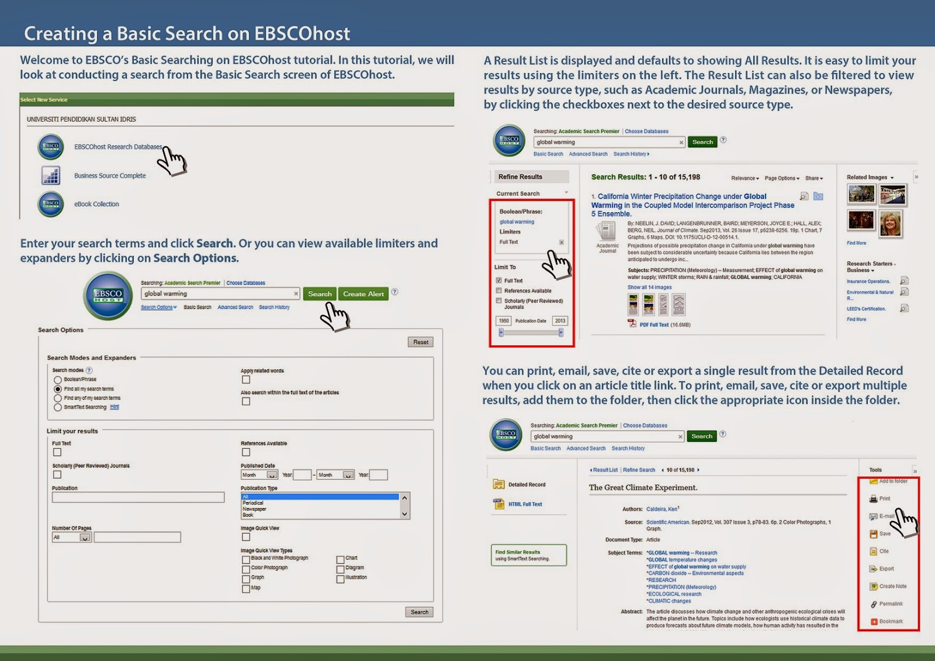
Task: Enable Apply related words checkbox
Action: [246, 379]
